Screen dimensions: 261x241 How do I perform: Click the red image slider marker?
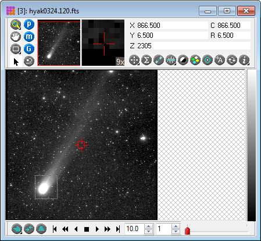click(x=187, y=231)
